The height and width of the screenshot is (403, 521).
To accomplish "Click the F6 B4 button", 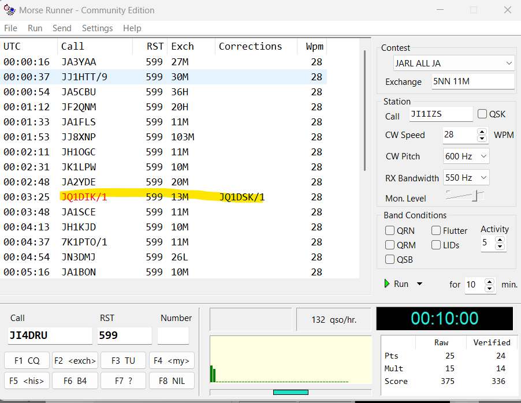I will [x=75, y=380].
